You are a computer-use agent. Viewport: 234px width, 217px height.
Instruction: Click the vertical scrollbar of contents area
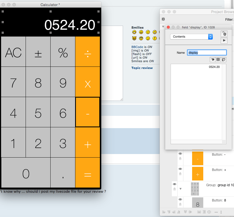(224, 102)
